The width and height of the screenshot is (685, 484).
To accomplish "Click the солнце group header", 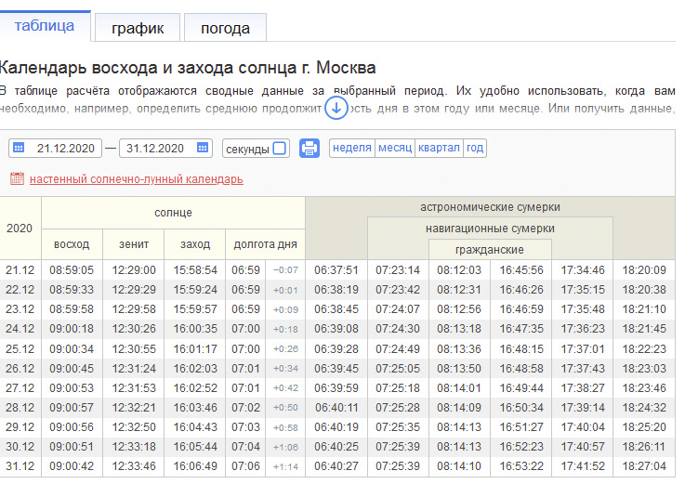I will (174, 213).
